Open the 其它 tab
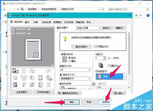Viewport: 153px width, 111px height. [x=89, y=22]
